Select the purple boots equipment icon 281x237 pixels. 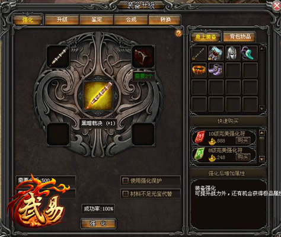tap(216, 70)
